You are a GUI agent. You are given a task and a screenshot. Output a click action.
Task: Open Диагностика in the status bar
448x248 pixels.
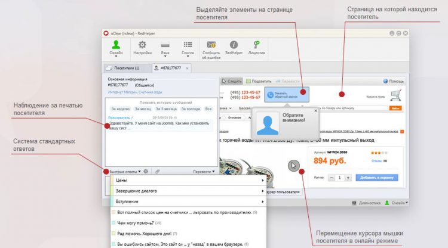pos(367,203)
